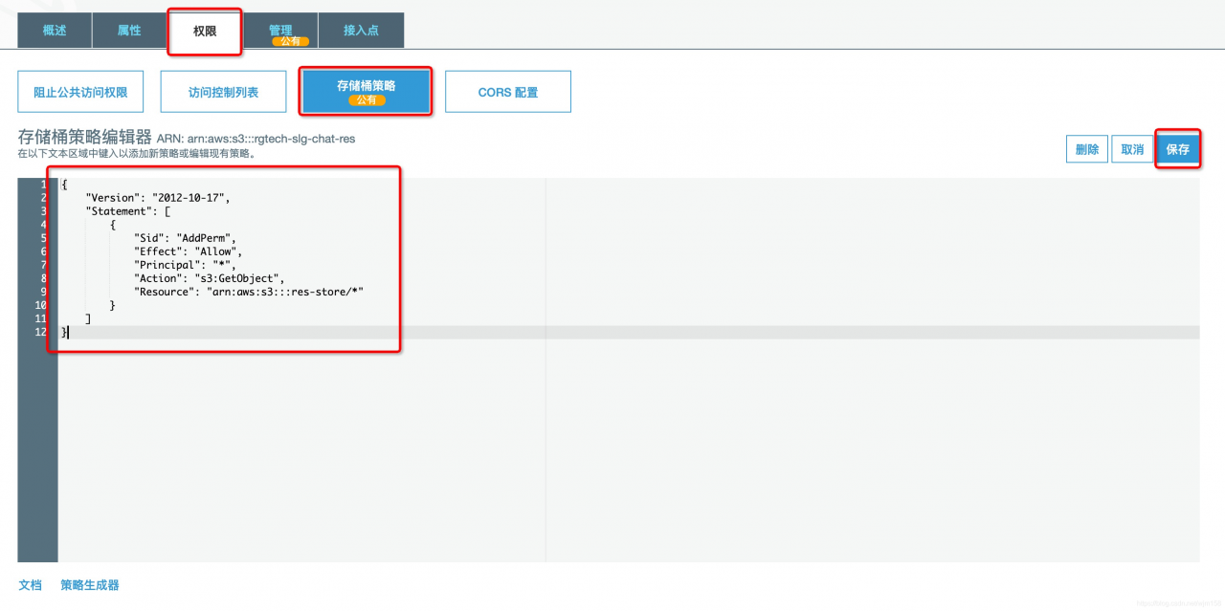Select the 权限 tab

coord(205,32)
